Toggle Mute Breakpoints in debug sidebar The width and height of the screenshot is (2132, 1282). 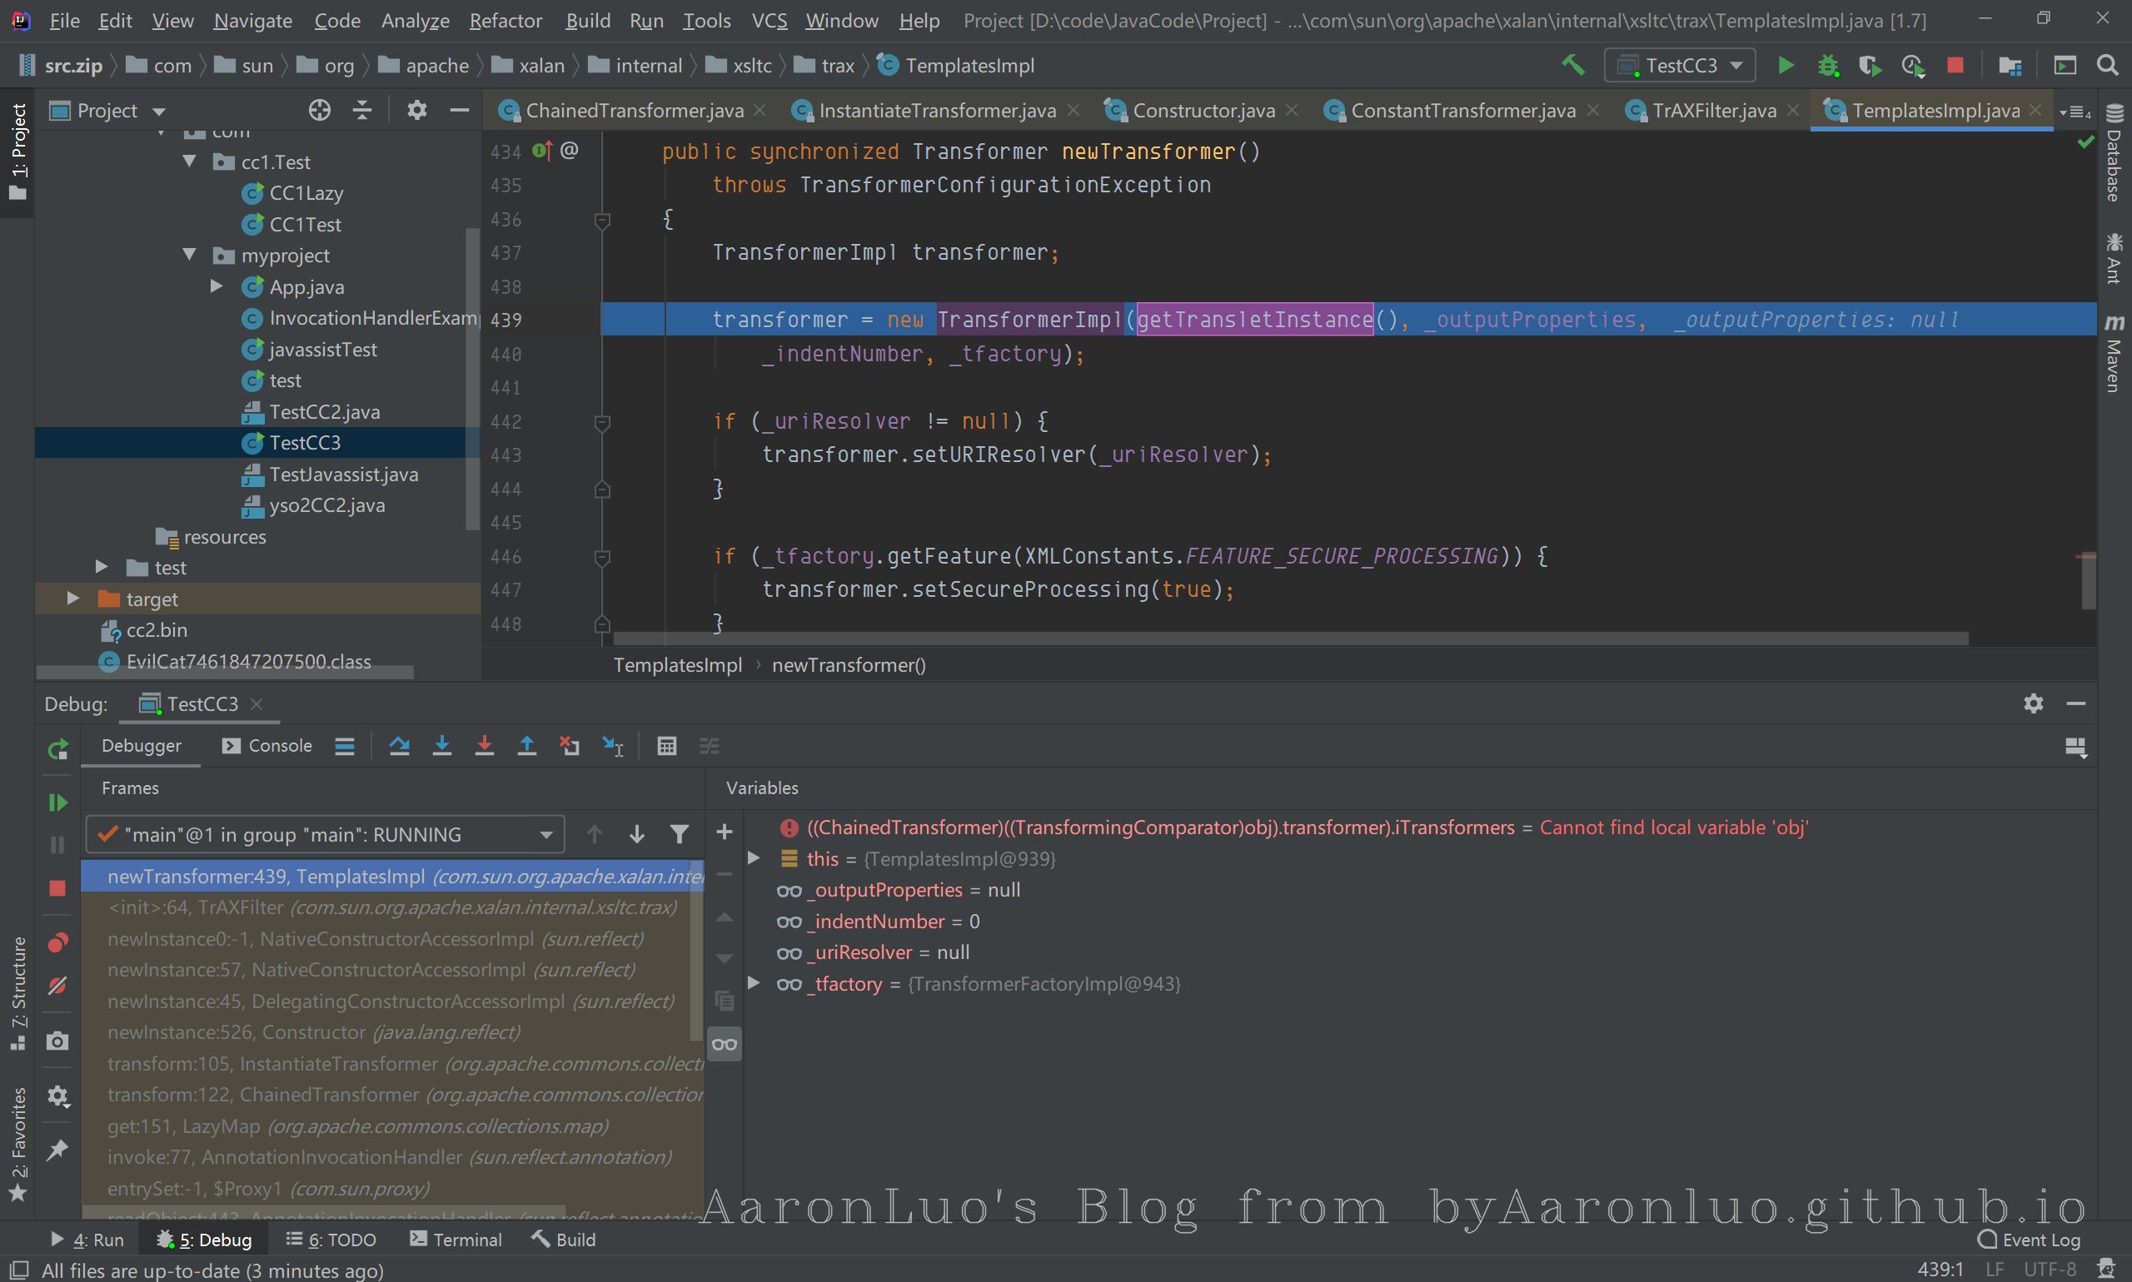pyautogui.click(x=57, y=986)
